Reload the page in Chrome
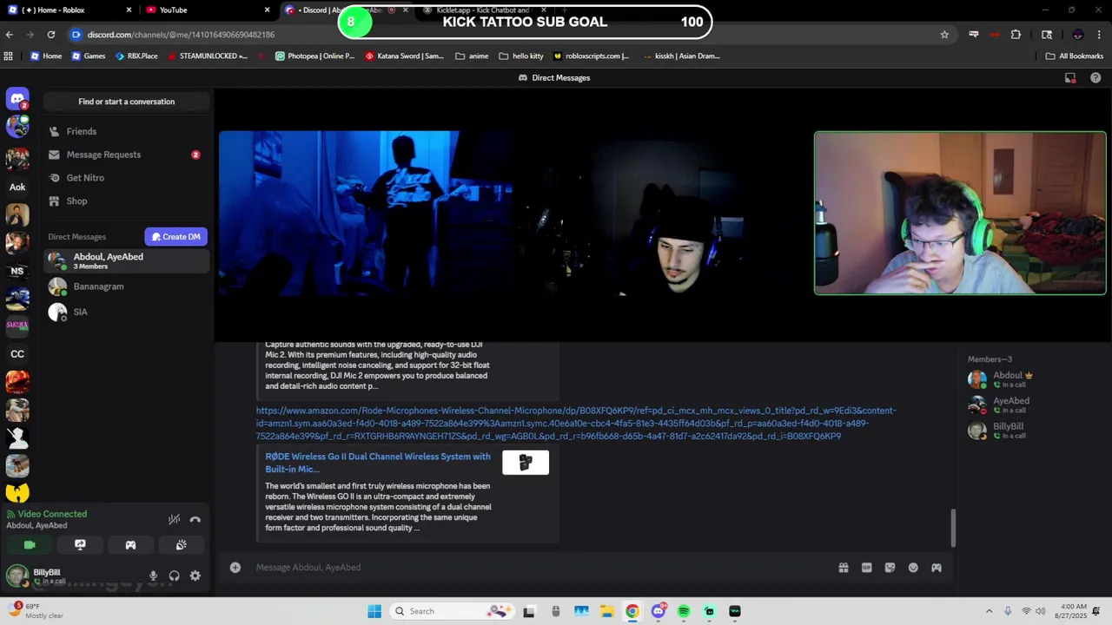 [51, 35]
